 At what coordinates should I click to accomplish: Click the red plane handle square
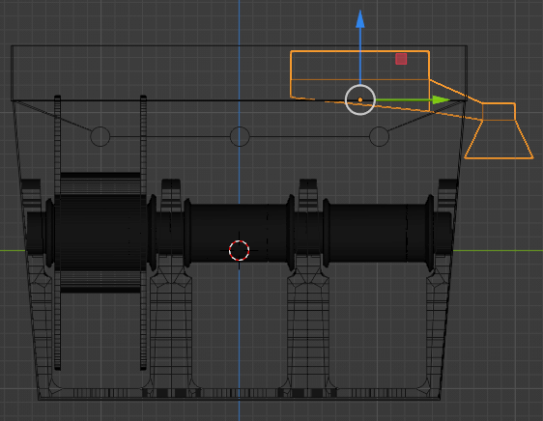[x=401, y=59]
